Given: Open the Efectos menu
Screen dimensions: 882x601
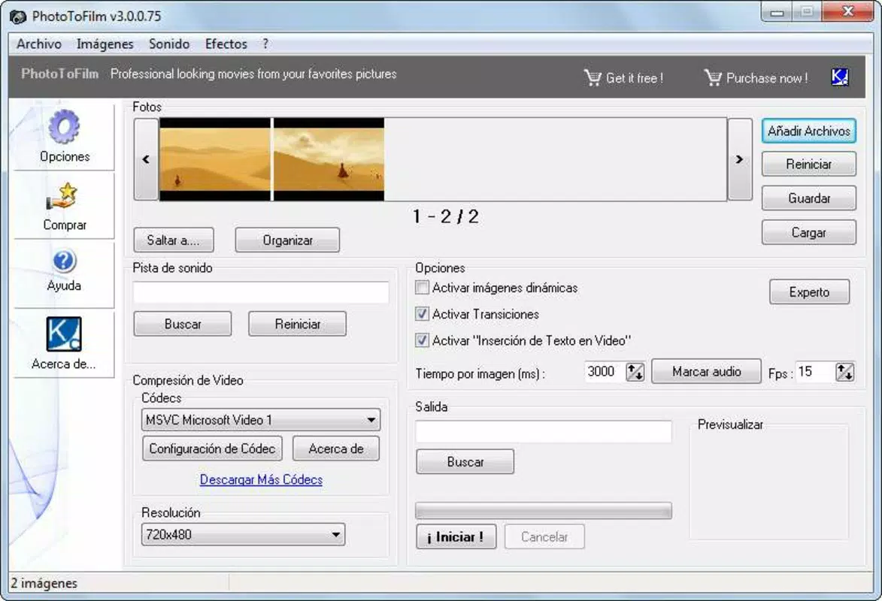Looking at the screenshot, I should (226, 44).
